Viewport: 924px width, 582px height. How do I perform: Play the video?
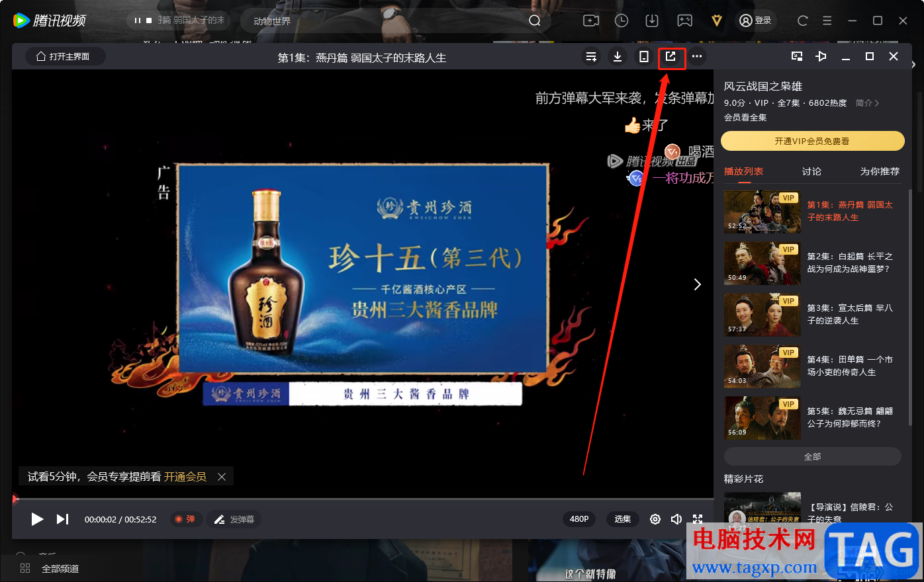pos(37,519)
